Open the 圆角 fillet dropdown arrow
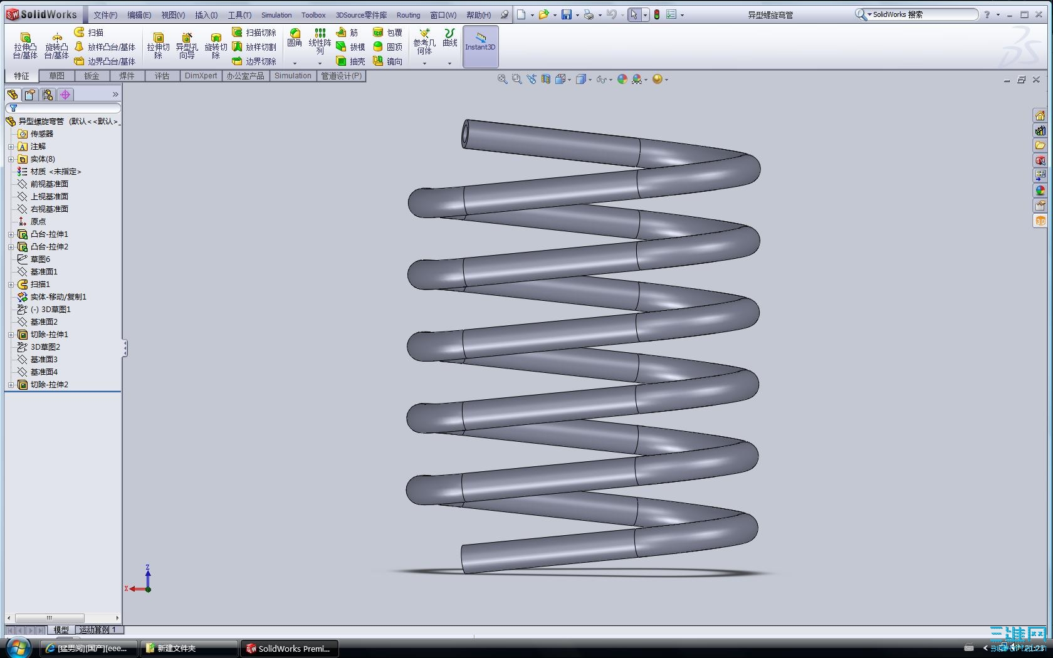 tap(295, 63)
